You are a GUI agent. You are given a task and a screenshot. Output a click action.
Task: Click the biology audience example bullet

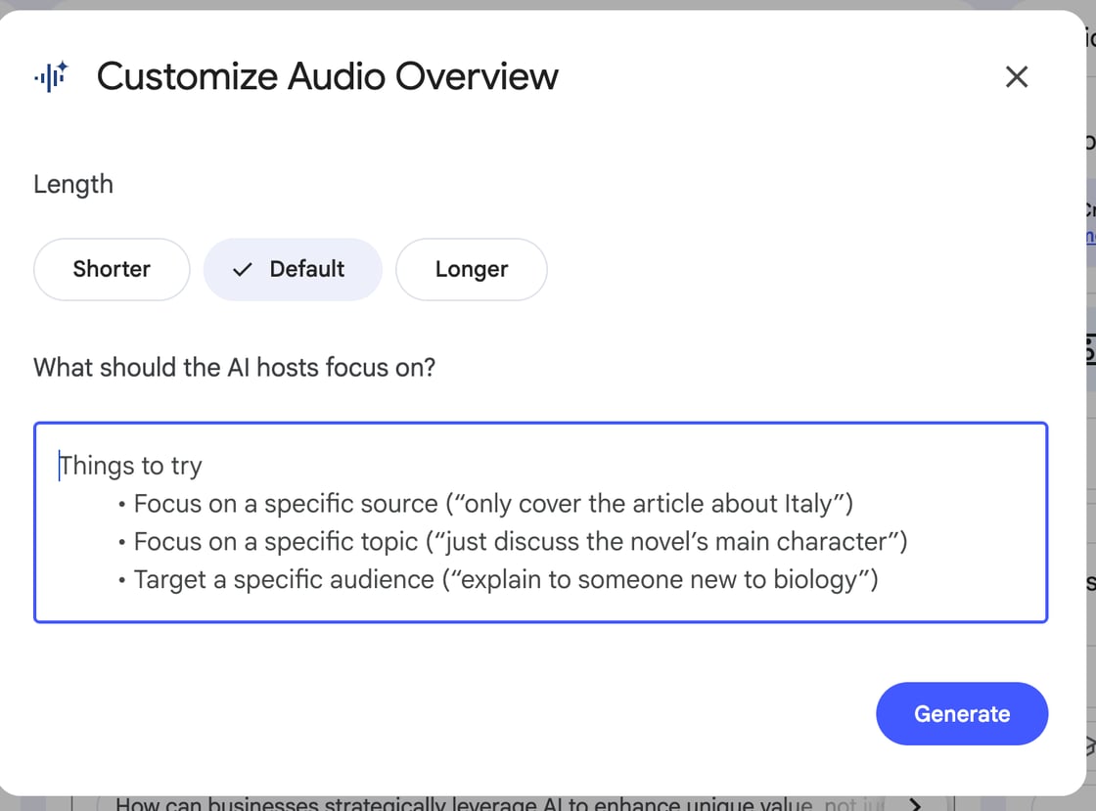click(496, 578)
